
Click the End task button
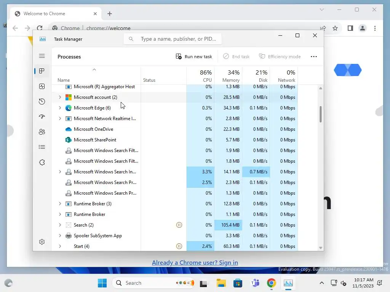pos(236,57)
